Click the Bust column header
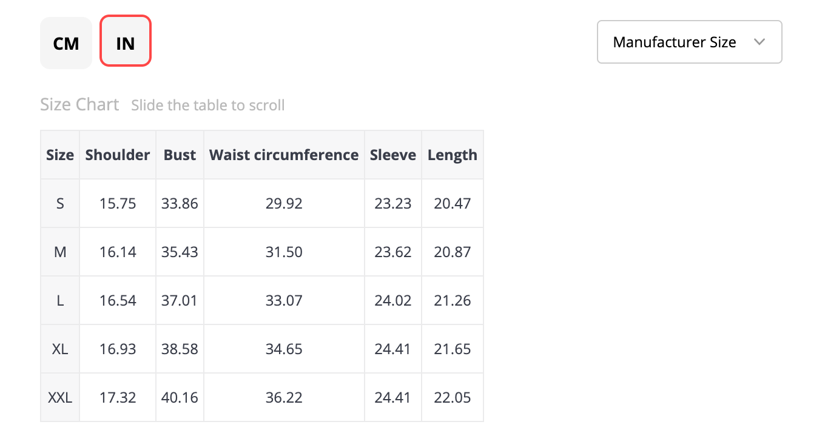The image size is (825, 433). [180, 155]
